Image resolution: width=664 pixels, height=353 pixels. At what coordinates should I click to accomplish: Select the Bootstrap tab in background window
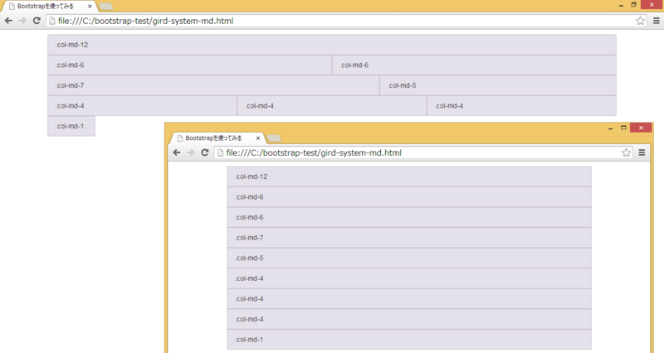click(x=49, y=7)
